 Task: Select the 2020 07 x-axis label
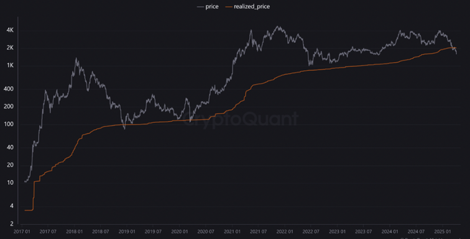point(206,232)
